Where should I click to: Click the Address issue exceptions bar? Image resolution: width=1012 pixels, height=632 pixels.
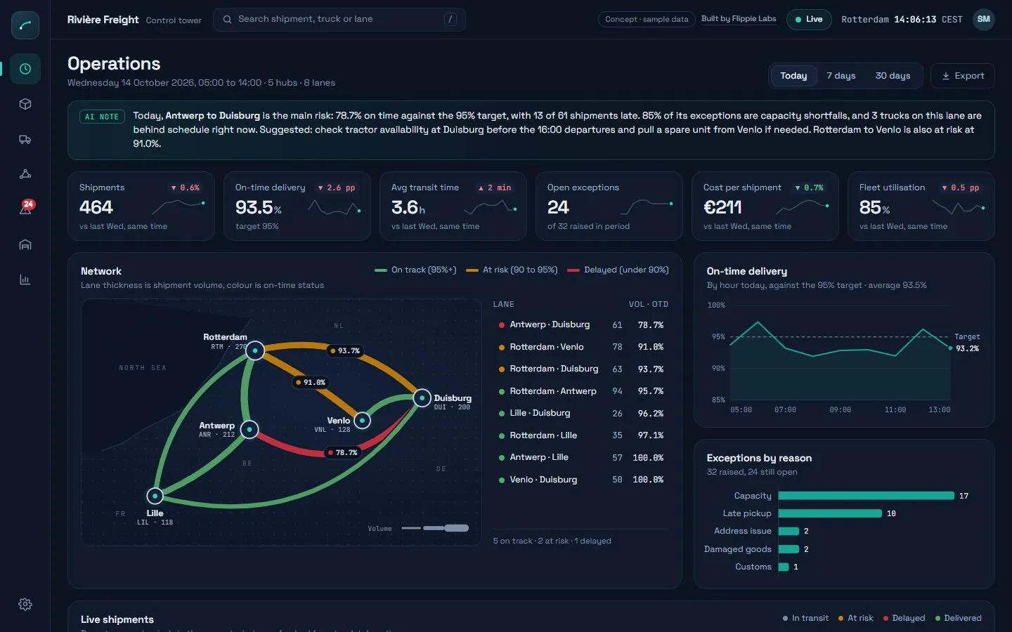pyautogui.click(x=789, y=531)
